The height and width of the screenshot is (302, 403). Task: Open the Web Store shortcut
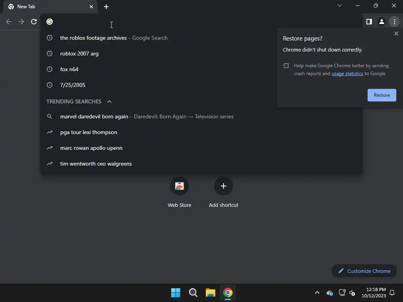click(x=179, y=192)
